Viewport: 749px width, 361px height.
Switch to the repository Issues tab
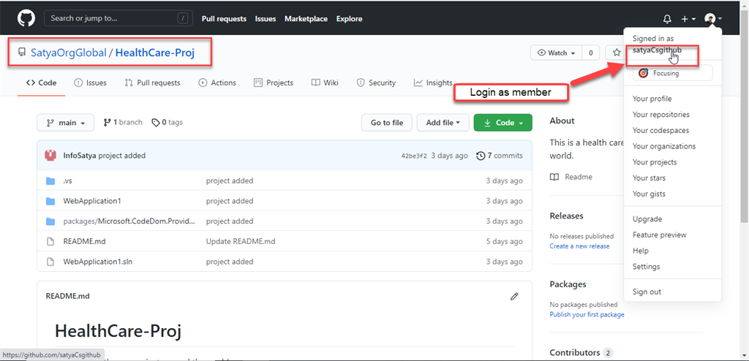(x=90, y=83)
